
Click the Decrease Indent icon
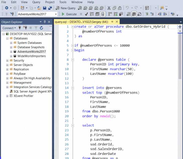point(160,14)
